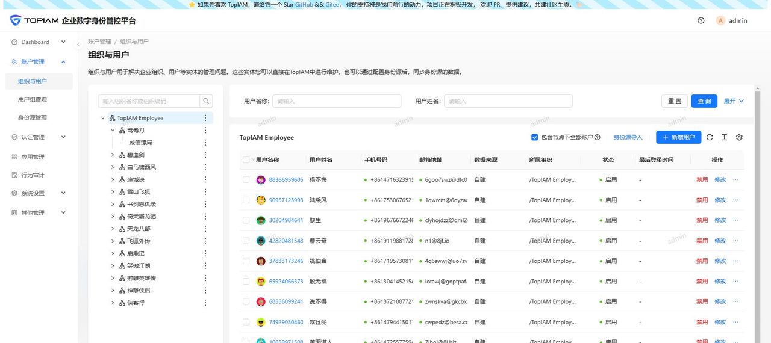Click the 查询 search button
The width and height of the screenshot is (771, 343).
pos(704,101)
